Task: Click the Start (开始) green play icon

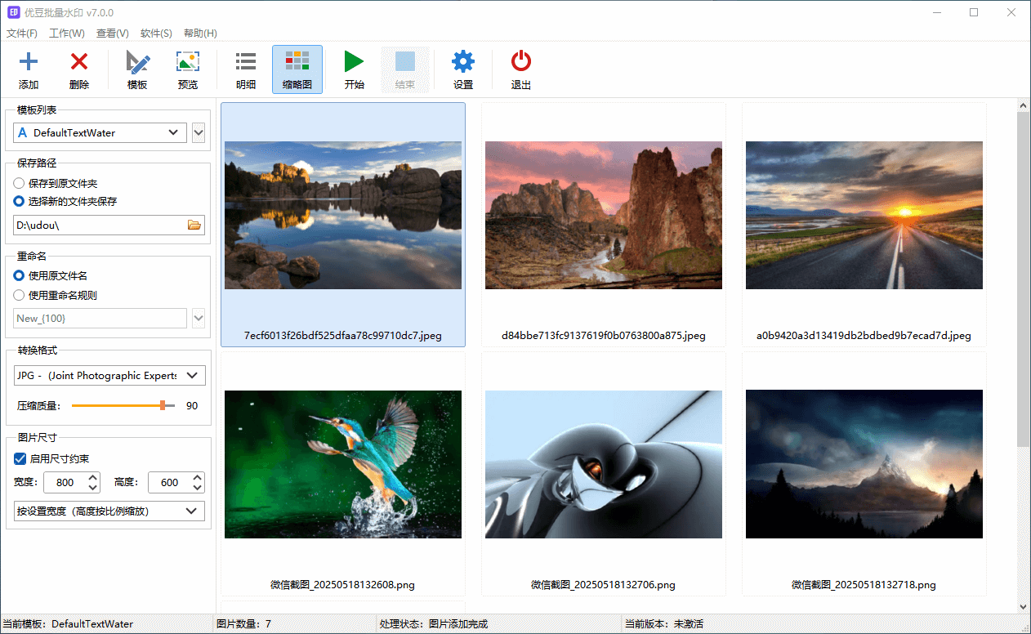Action: [354, 62]
